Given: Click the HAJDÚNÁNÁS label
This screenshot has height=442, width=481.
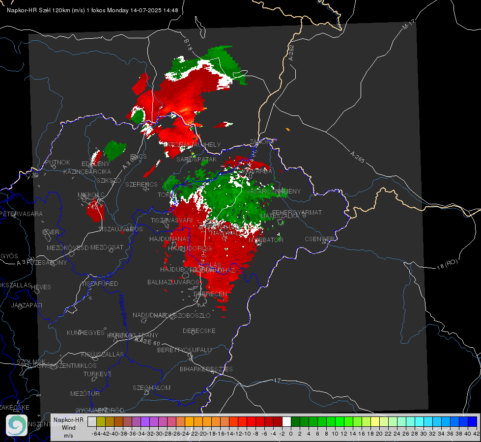Looking at the screenshot, I should pos(170,239).
